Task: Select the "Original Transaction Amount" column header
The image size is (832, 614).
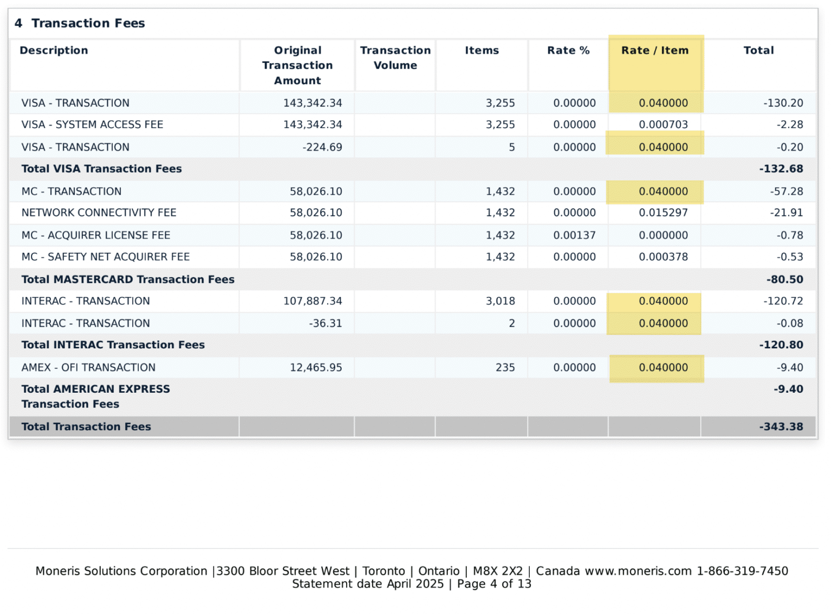Action: (x=297, y=65)
